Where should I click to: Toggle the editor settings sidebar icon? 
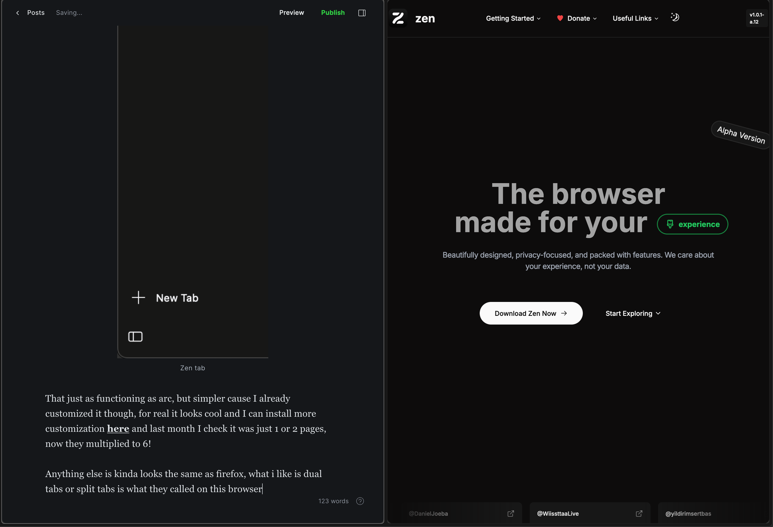[362, 13]
